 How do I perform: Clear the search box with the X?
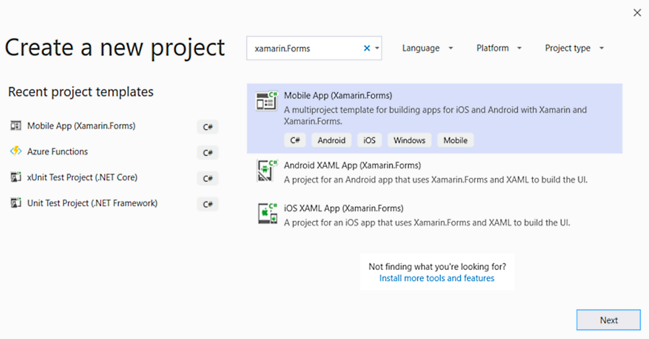(367, 48)
